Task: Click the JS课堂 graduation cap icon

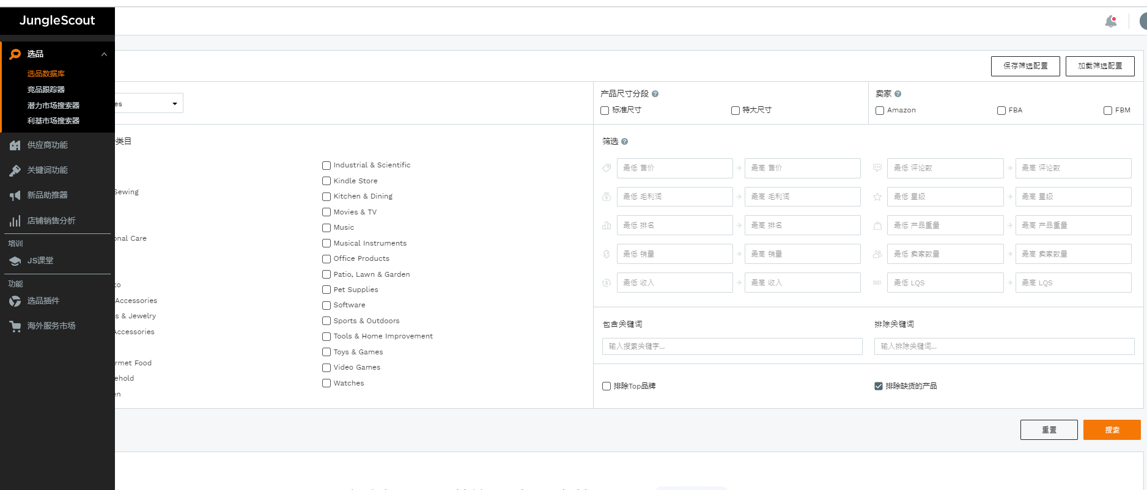Action: [x=15, y=261]
